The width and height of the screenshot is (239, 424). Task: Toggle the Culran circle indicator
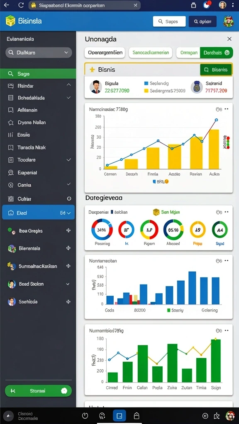click(x=69, y=199)
